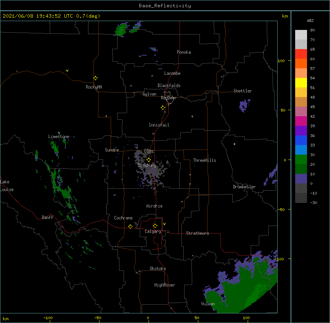
Task: Click the 80 value atop the dBZ legend
Action: click(312, 30)
